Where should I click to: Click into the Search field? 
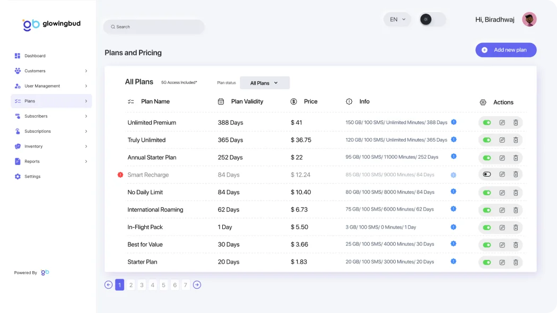(154, 27)
